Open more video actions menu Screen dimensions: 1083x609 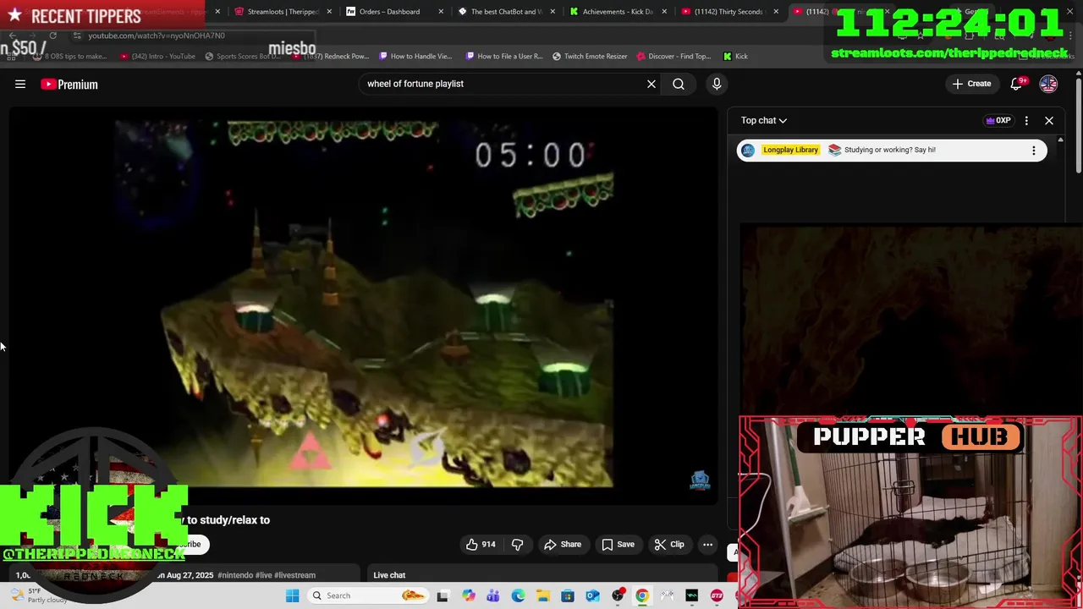(708, 545)
